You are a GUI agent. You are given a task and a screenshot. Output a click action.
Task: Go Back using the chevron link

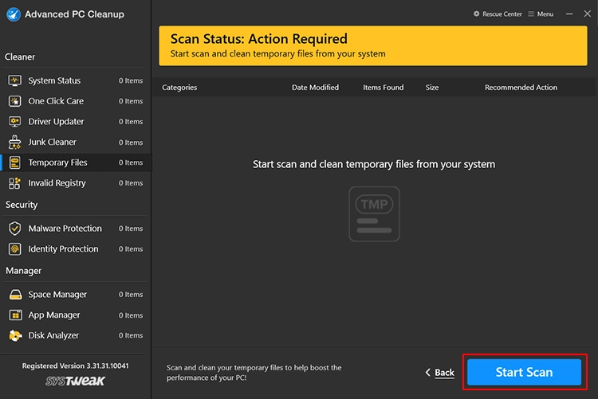tap(439, 372)
